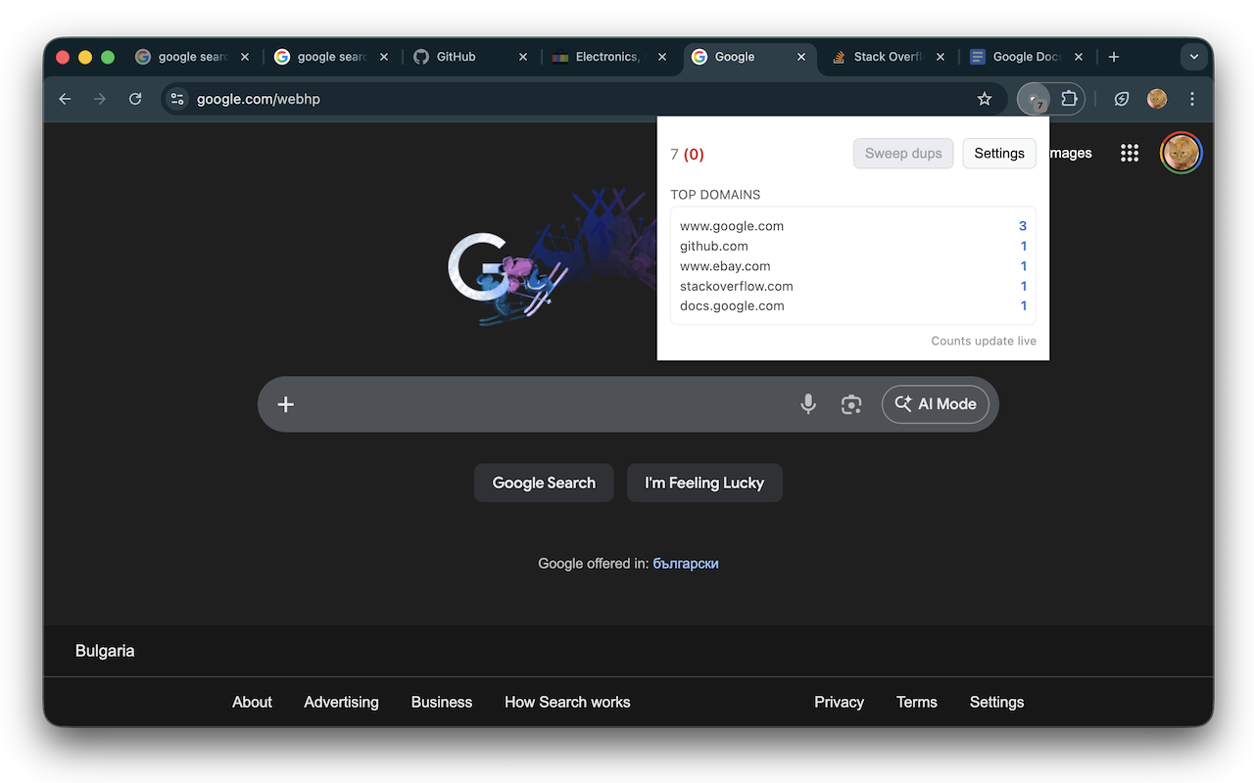This screenshot has width=1254, height=783.
Task: Click the count 1 next to github.com
Action: [x=1024, y=247]
